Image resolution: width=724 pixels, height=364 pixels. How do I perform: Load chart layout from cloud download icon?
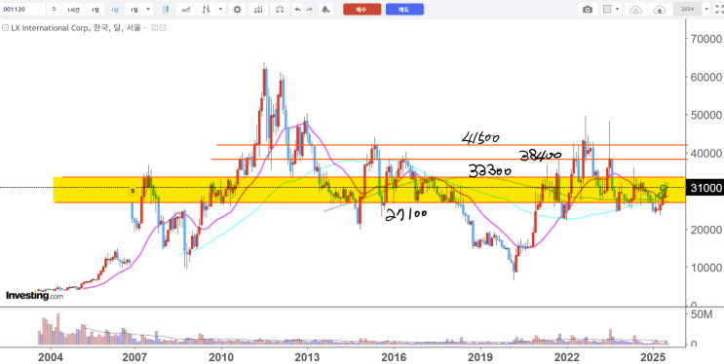[x=636, y=9]
